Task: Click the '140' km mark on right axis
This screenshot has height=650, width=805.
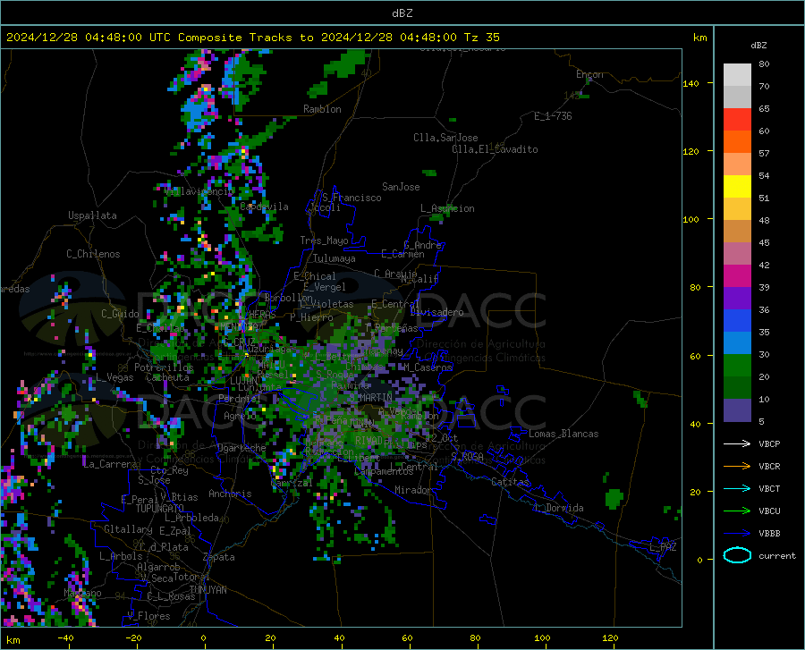Action: (x=691, y=84)
